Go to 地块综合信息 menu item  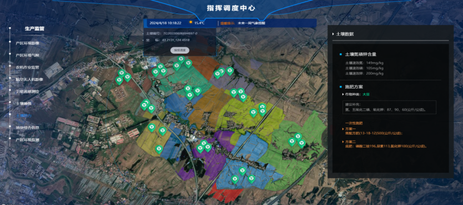coord(27,127)
